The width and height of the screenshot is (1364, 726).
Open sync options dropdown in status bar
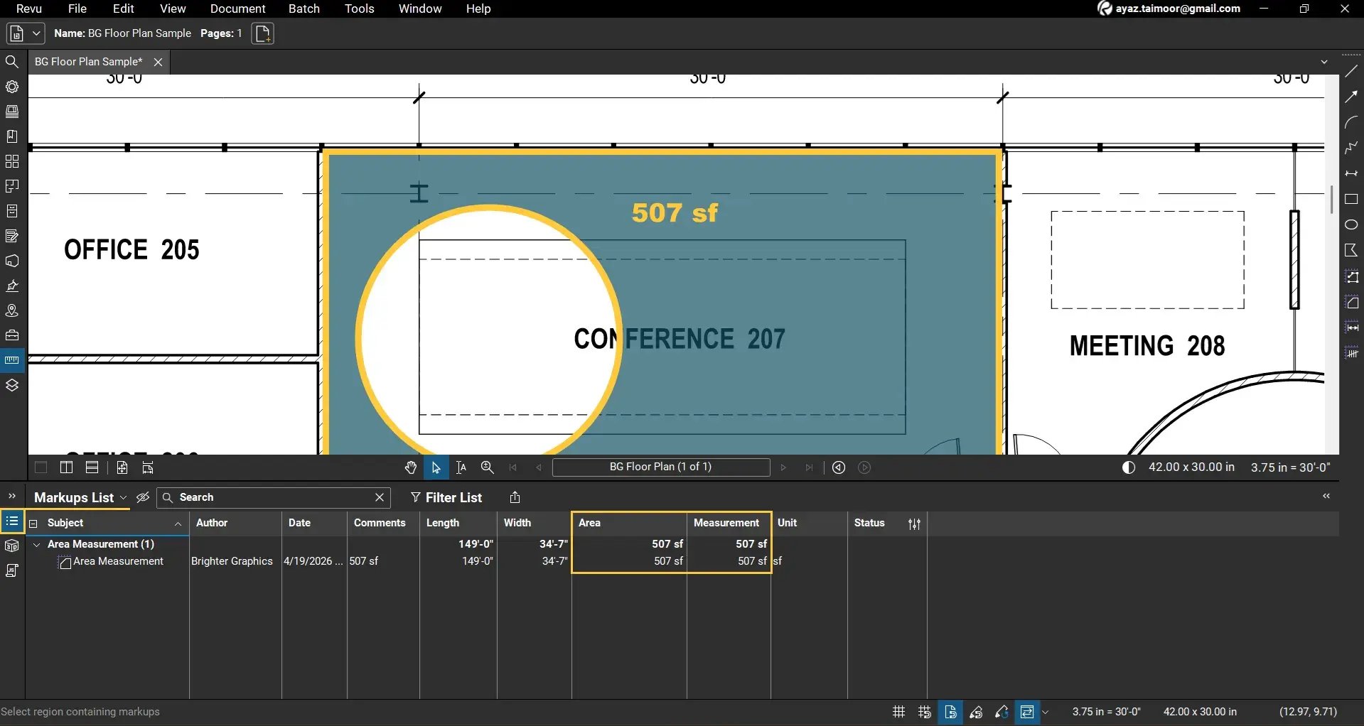pos(1045,712)
